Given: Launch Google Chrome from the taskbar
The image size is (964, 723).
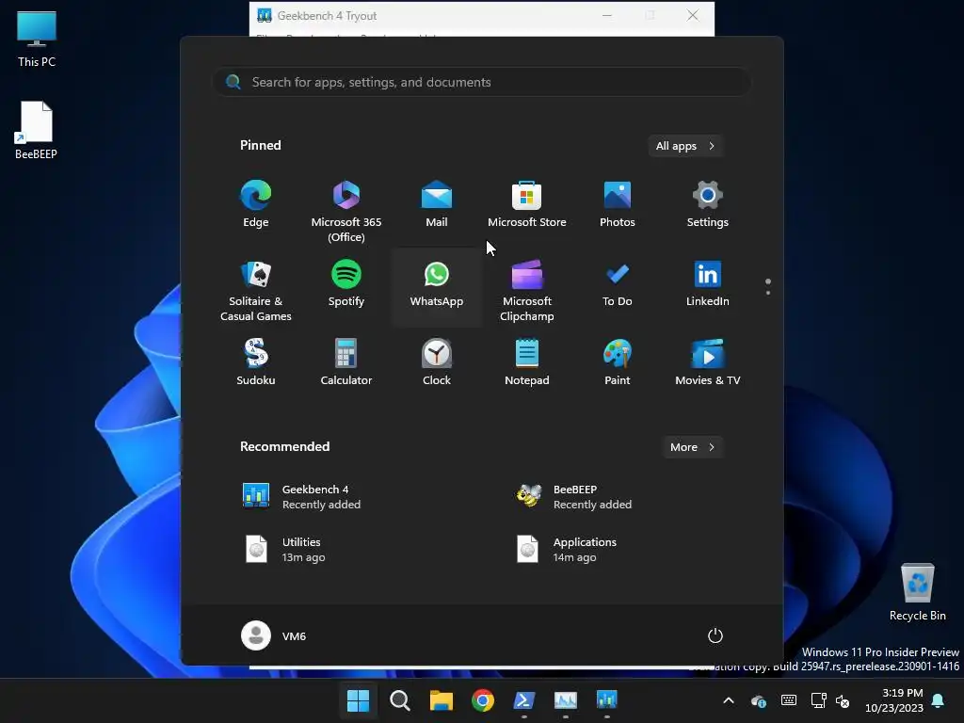Looking at the screenshot, I should 483,700.
